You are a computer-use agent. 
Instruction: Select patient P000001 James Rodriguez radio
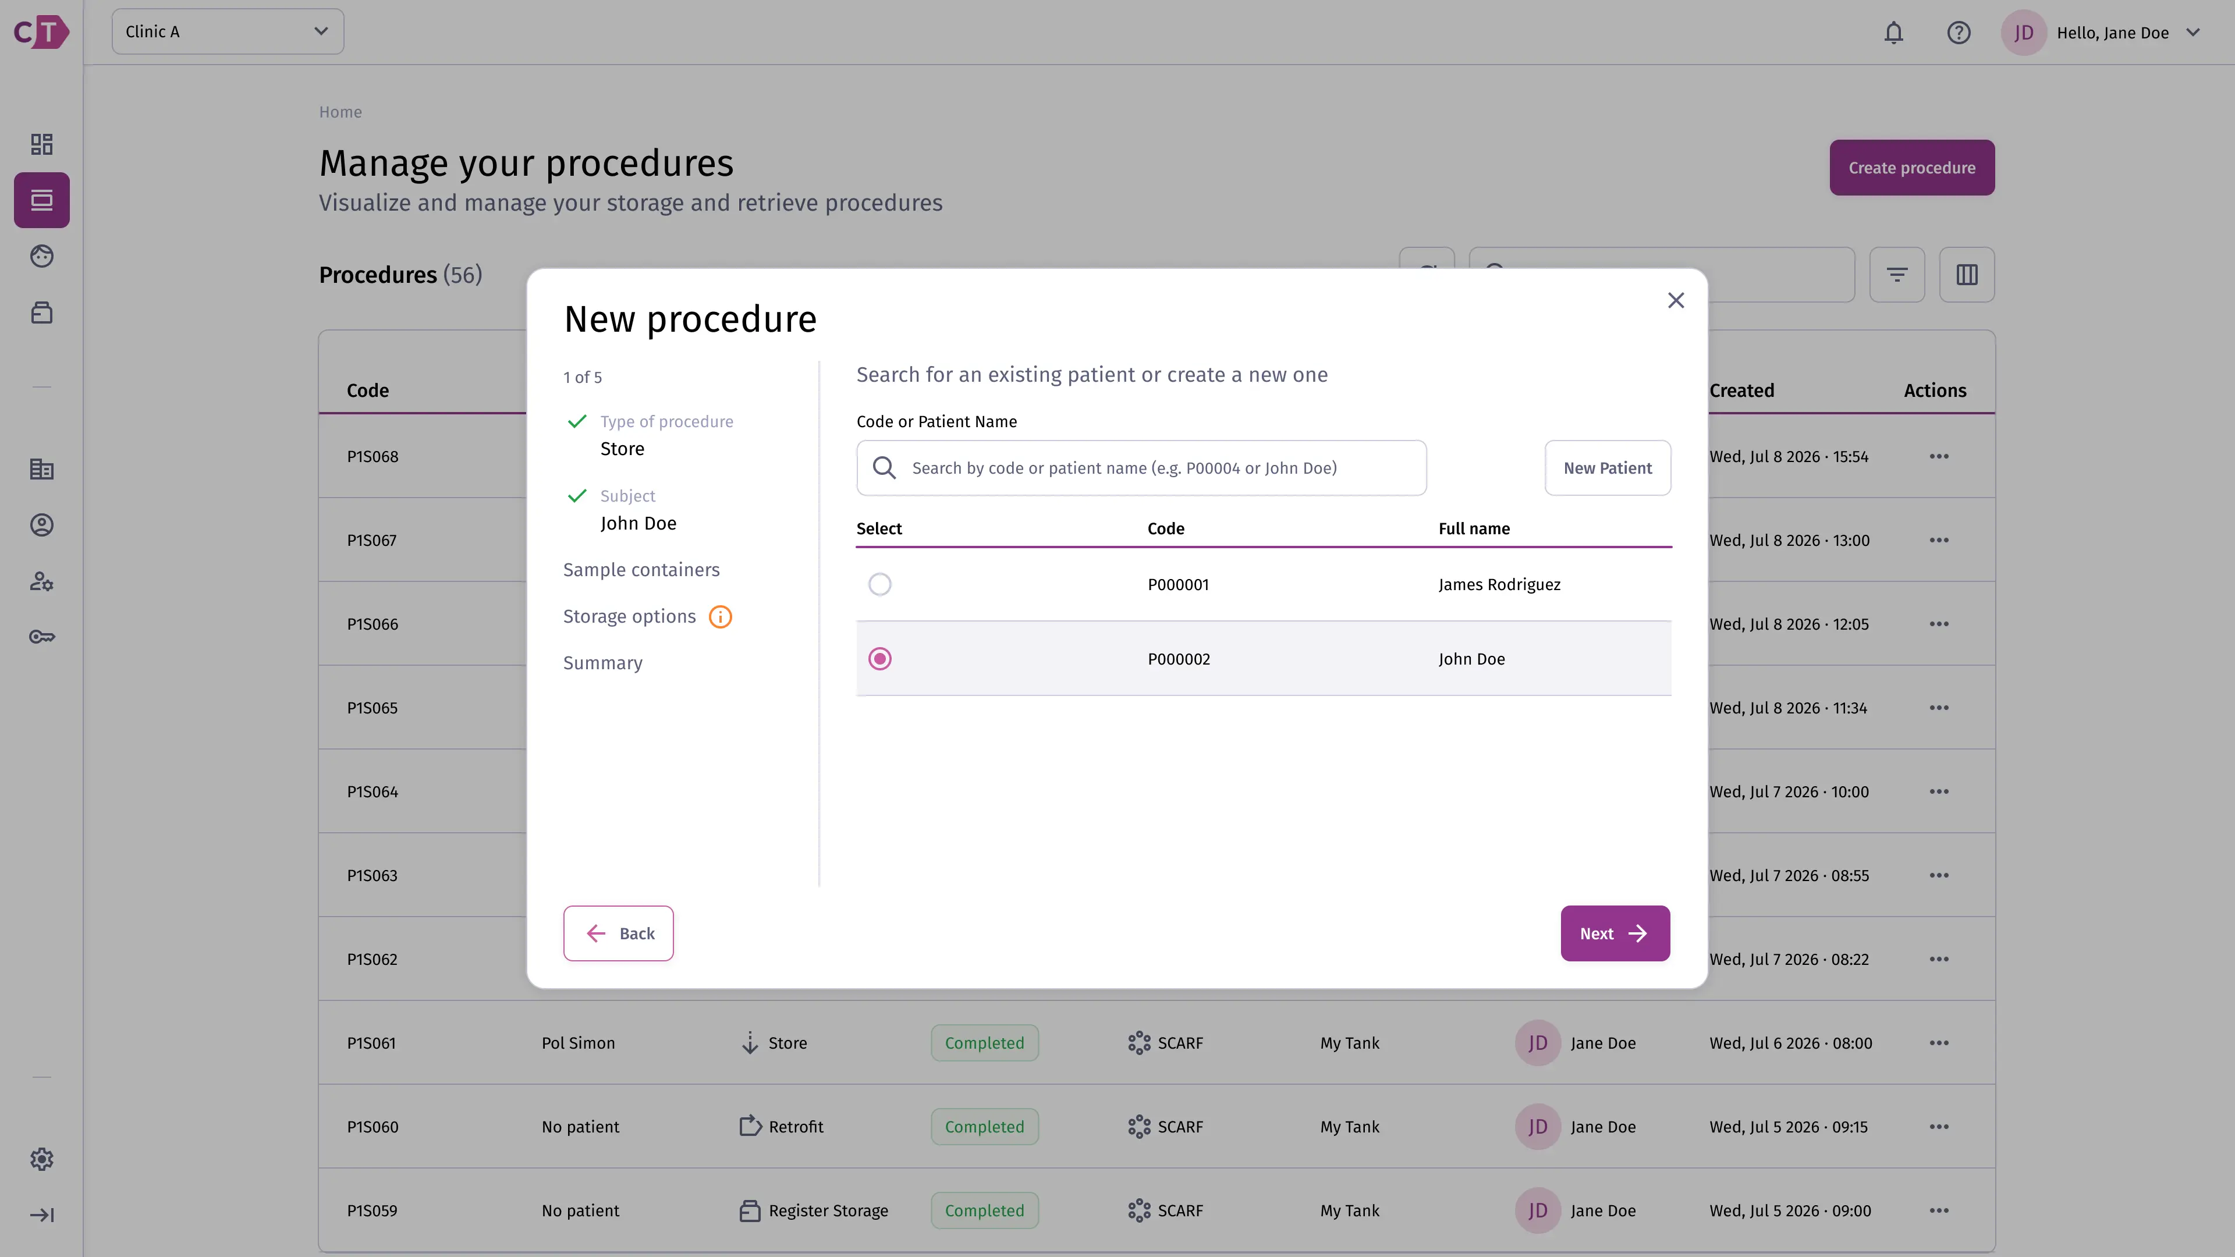pyautogui.click(x=880, y=584)
